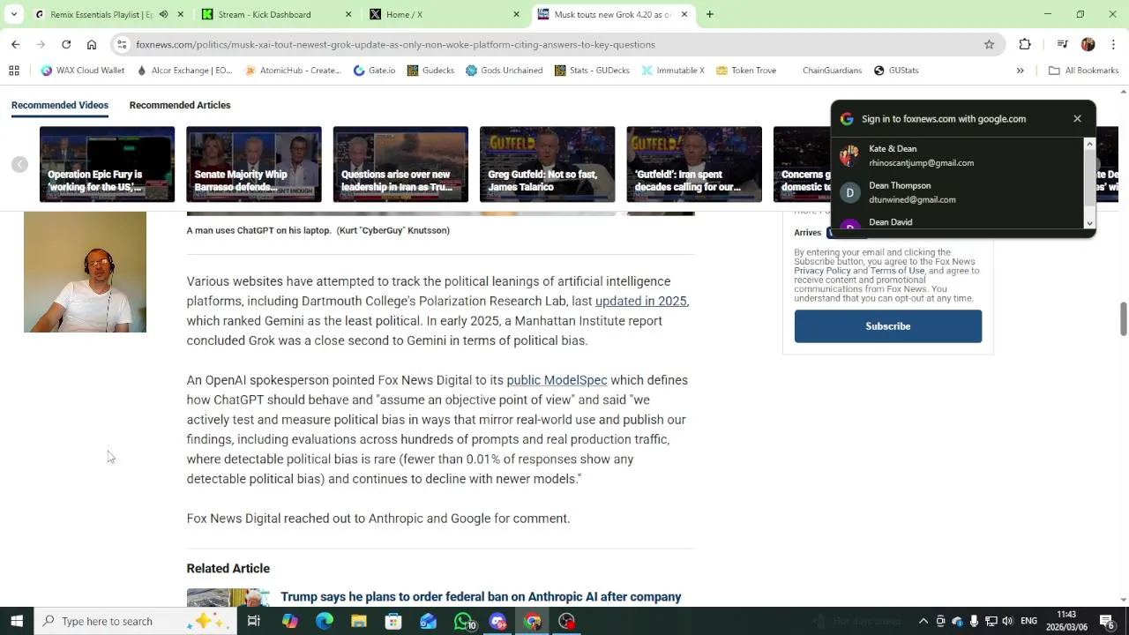
Task: Open the ENG language switcher
Action: click(1028, 621)
